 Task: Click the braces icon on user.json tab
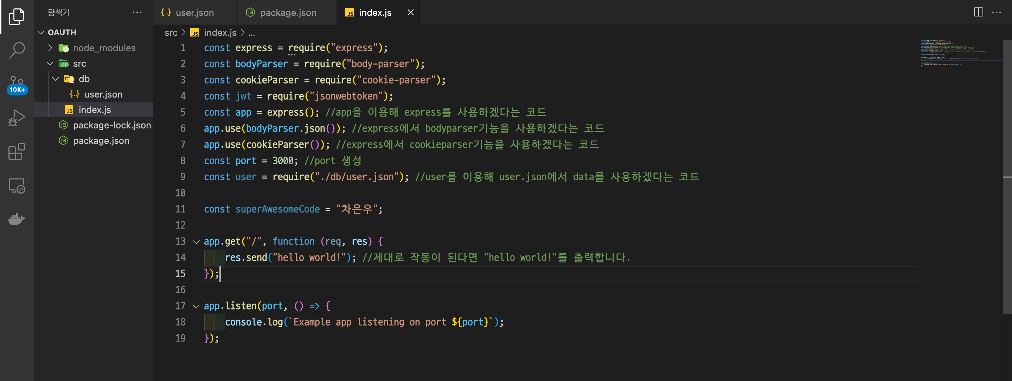166,13
